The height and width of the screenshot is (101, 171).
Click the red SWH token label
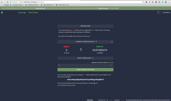tap(66, 47)
